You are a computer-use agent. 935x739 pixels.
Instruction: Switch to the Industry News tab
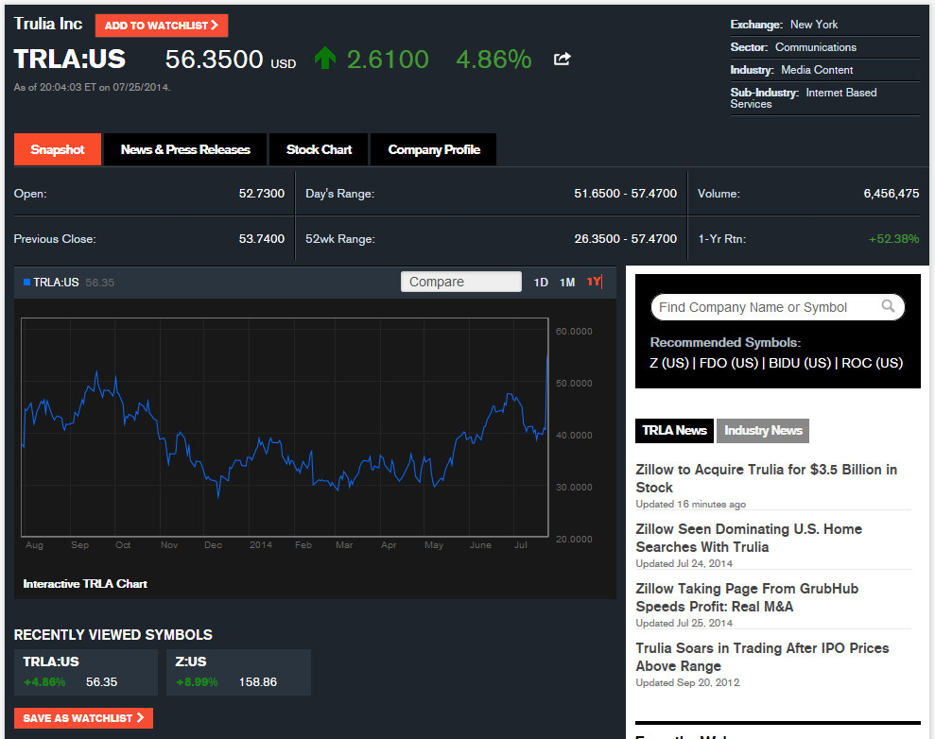[763, 430]
